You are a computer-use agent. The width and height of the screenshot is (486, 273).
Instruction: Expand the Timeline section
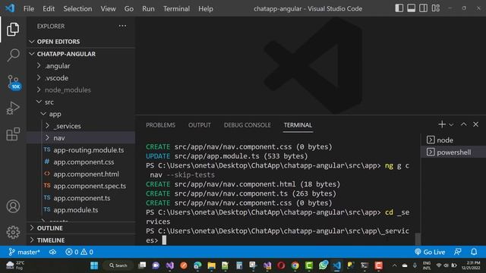(x=81, y=240)
